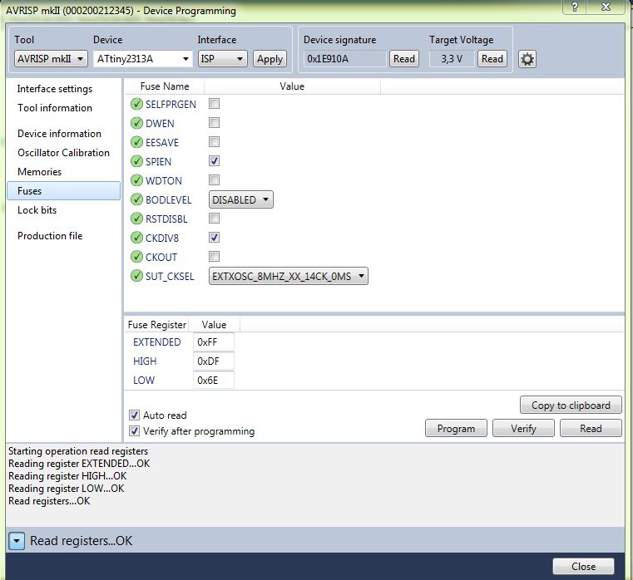The image size is (633, 580).
Task: Click the target voltage field 3,3 V
Action: pos(452,59)
